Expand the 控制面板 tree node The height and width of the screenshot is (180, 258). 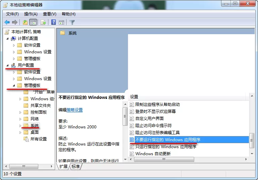(x=20, y=112)
